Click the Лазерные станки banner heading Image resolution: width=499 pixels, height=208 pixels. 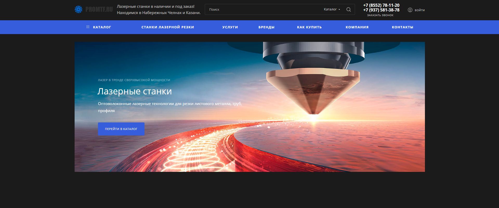tap(135, 91)
